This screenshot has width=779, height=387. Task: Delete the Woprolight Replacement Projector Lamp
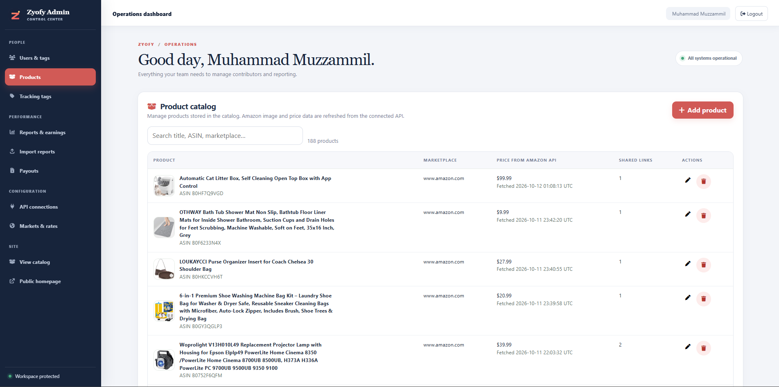pyautogui.click(x=704, y=348)
